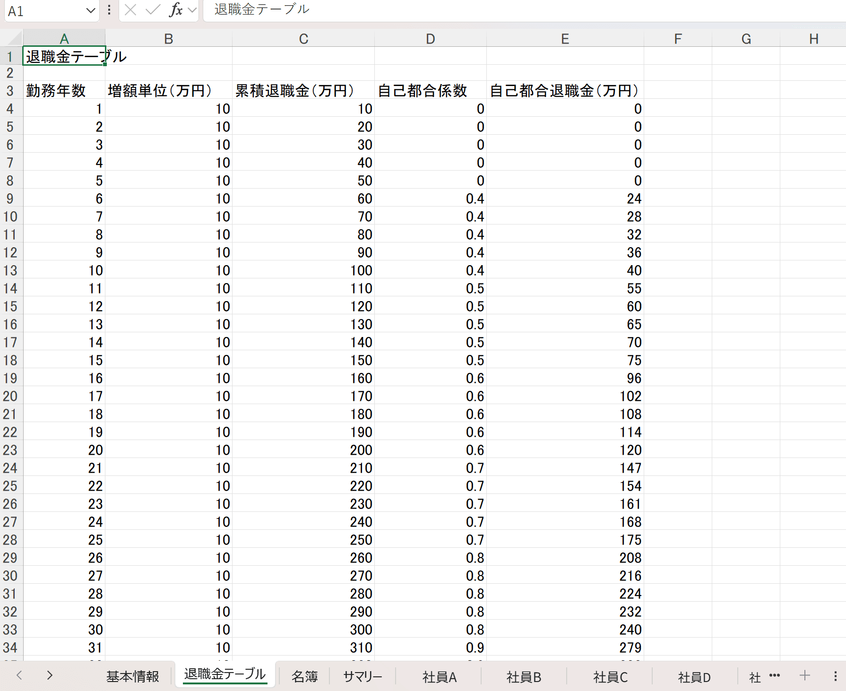Show hidden sheet tabs via the ellipsis

775,675
